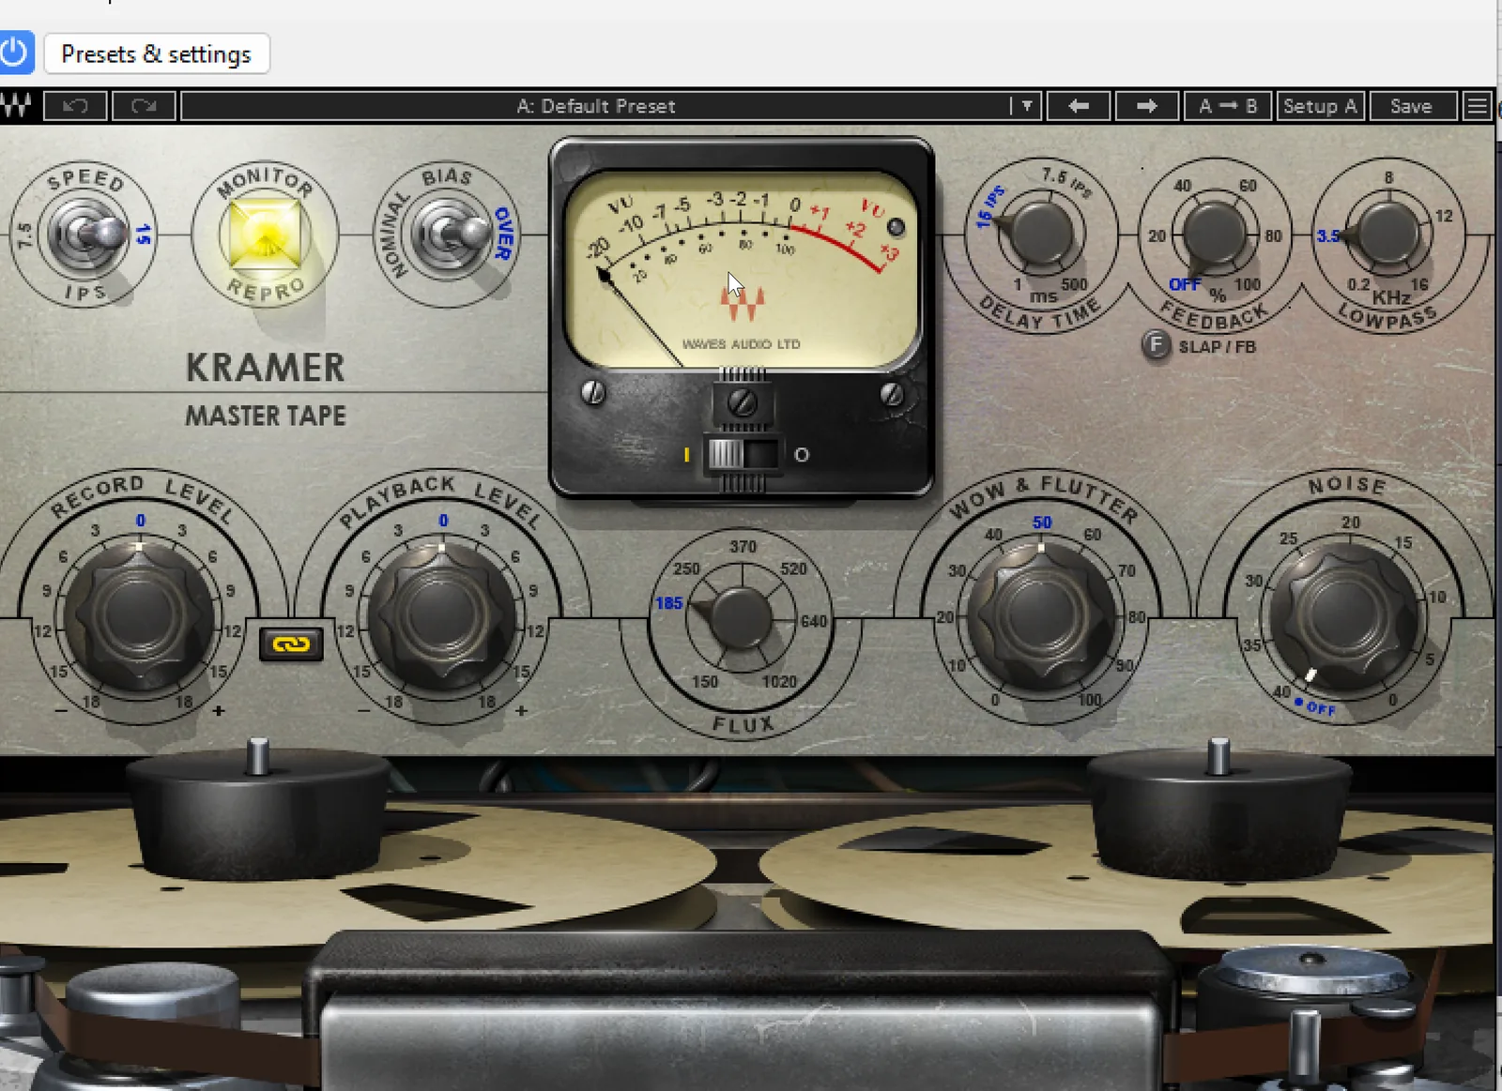The image size is (1502, 1091).
Task: Click the Delay Time knob
Action: click(x=1040, y=234)
